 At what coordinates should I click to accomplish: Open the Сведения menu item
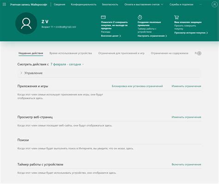click(60, 5)
